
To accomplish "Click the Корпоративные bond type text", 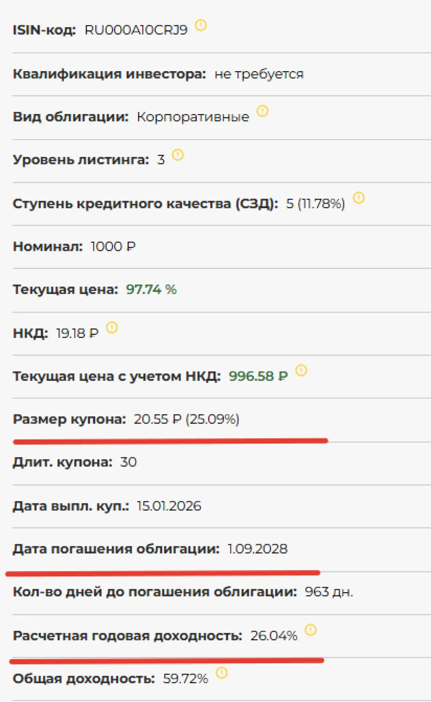I will click(x=193, y=117).
